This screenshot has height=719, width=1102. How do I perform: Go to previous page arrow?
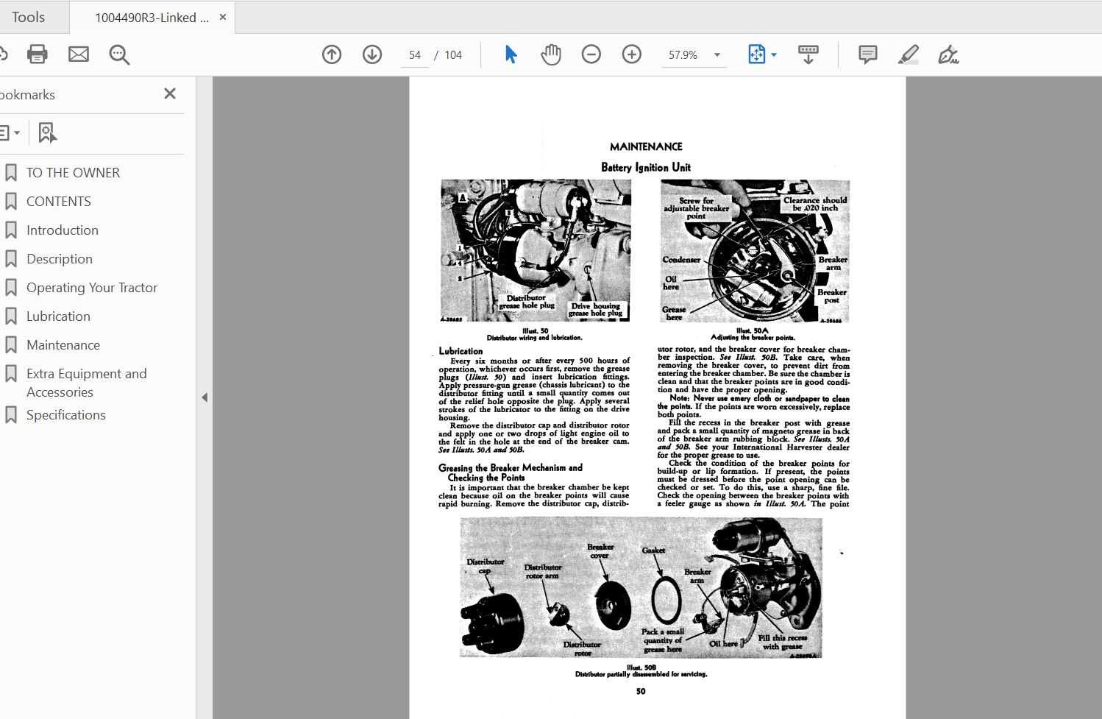click(332, 54)
